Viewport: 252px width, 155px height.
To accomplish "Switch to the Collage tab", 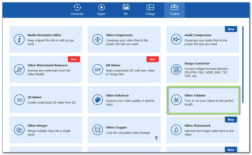I will 150,10.
